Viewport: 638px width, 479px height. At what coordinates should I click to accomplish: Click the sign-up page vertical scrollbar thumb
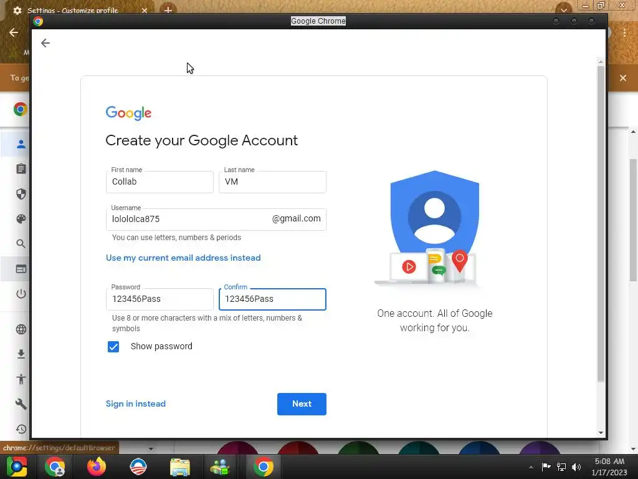(601, 224)
